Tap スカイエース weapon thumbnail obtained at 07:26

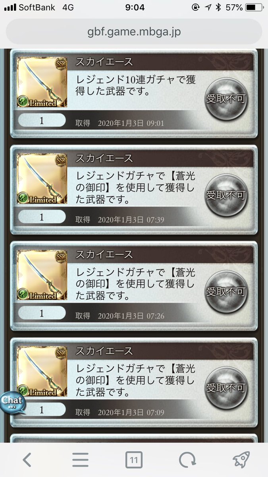42,275
